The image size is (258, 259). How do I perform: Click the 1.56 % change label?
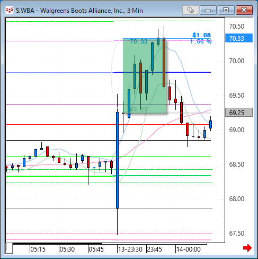(x=201, y=41)
